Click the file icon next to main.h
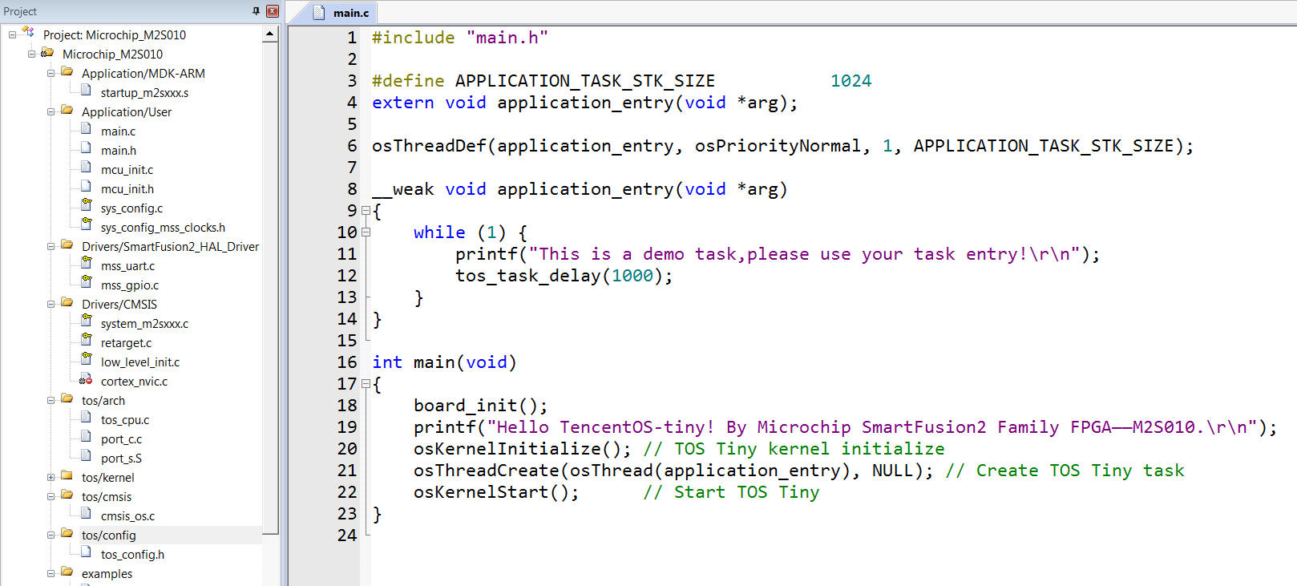Viewport: 1297px width, 586px height. [x=86, y=148]
